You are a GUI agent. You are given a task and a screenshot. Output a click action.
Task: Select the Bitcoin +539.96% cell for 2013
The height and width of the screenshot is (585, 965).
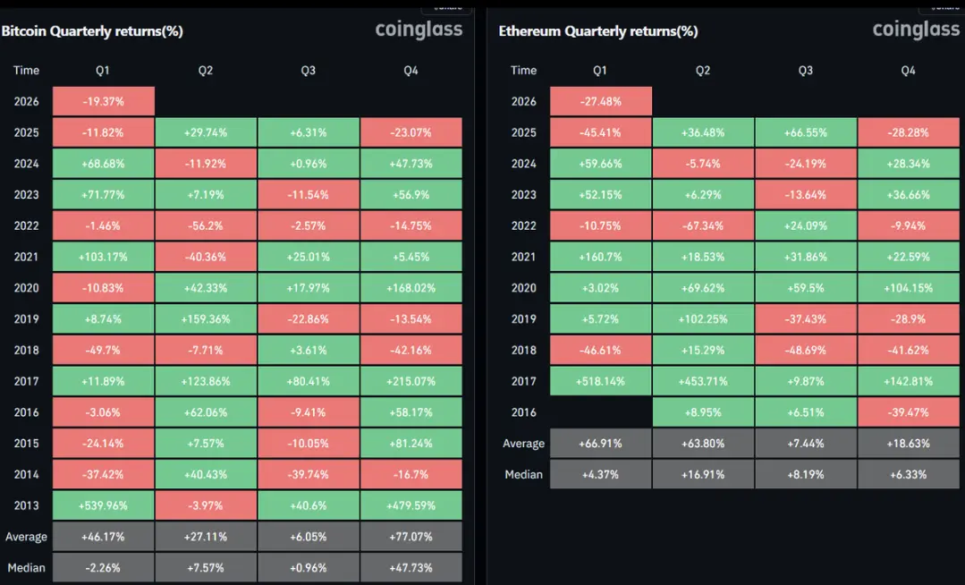click(103, 505)
